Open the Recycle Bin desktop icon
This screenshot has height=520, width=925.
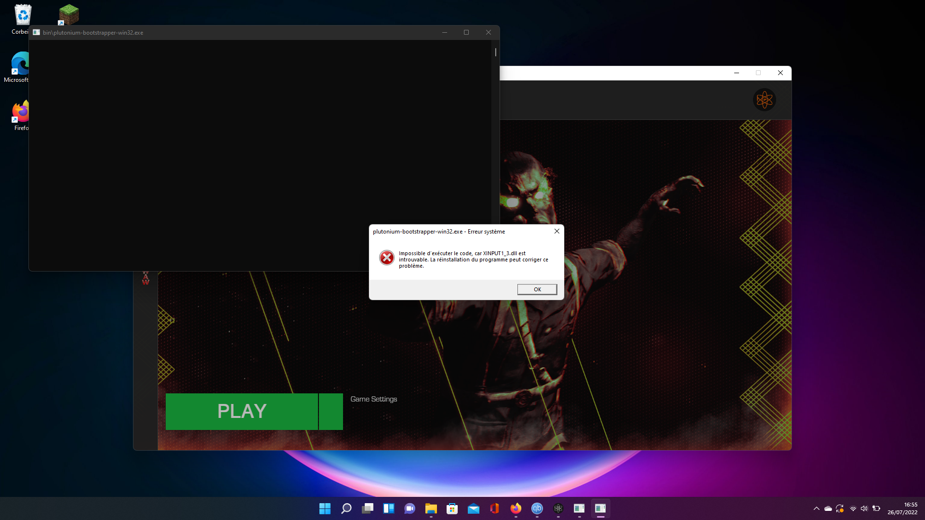click(x=23, y=19)
